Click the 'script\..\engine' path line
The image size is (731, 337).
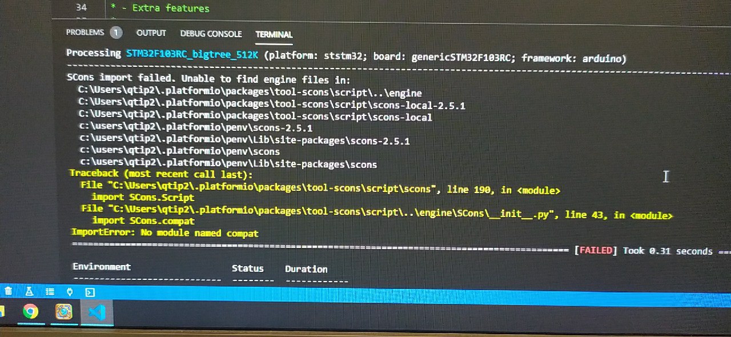click(250, 93)
